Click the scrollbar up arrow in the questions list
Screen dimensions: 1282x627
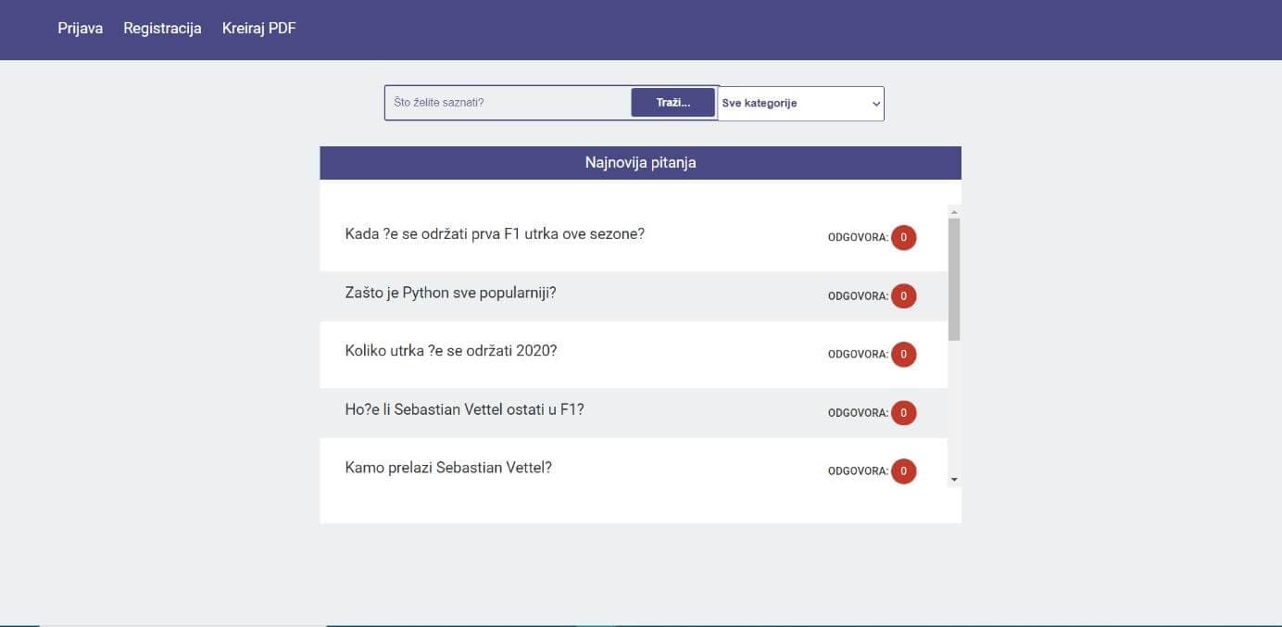coord(954,211)
